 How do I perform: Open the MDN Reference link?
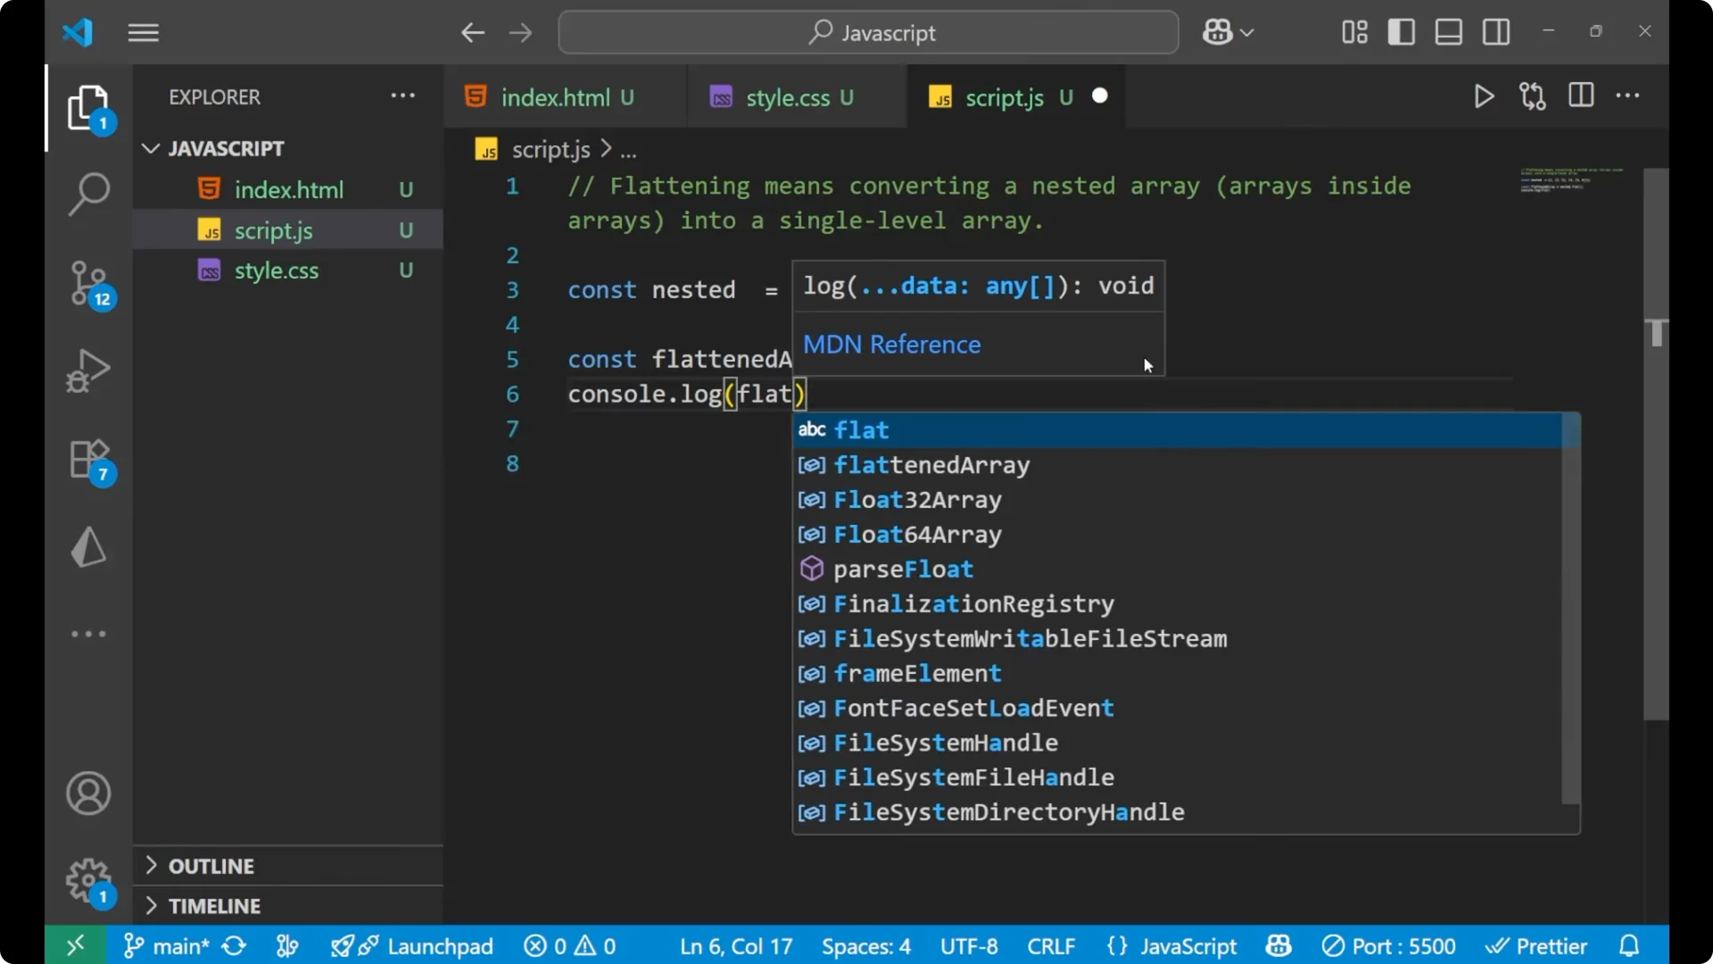coord(891,345)
